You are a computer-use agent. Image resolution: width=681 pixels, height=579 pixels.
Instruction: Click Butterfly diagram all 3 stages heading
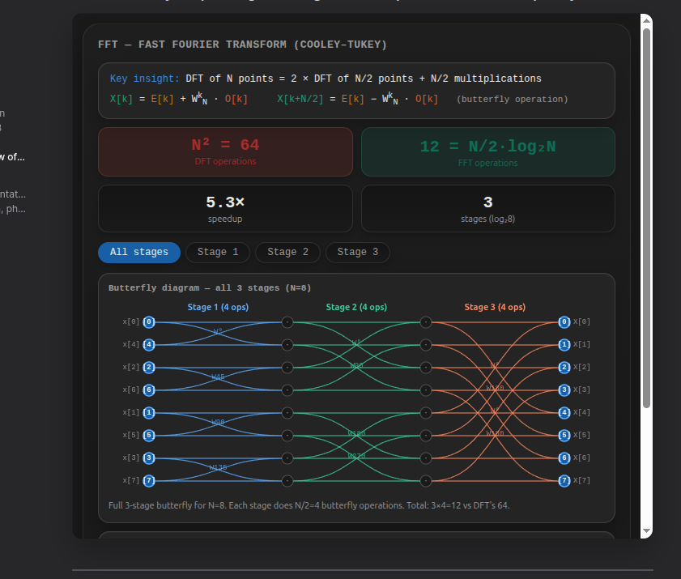210,288
